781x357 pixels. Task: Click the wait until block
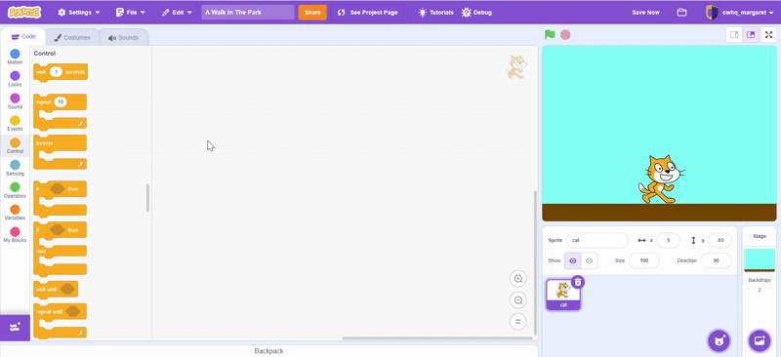tap(56, 289)
